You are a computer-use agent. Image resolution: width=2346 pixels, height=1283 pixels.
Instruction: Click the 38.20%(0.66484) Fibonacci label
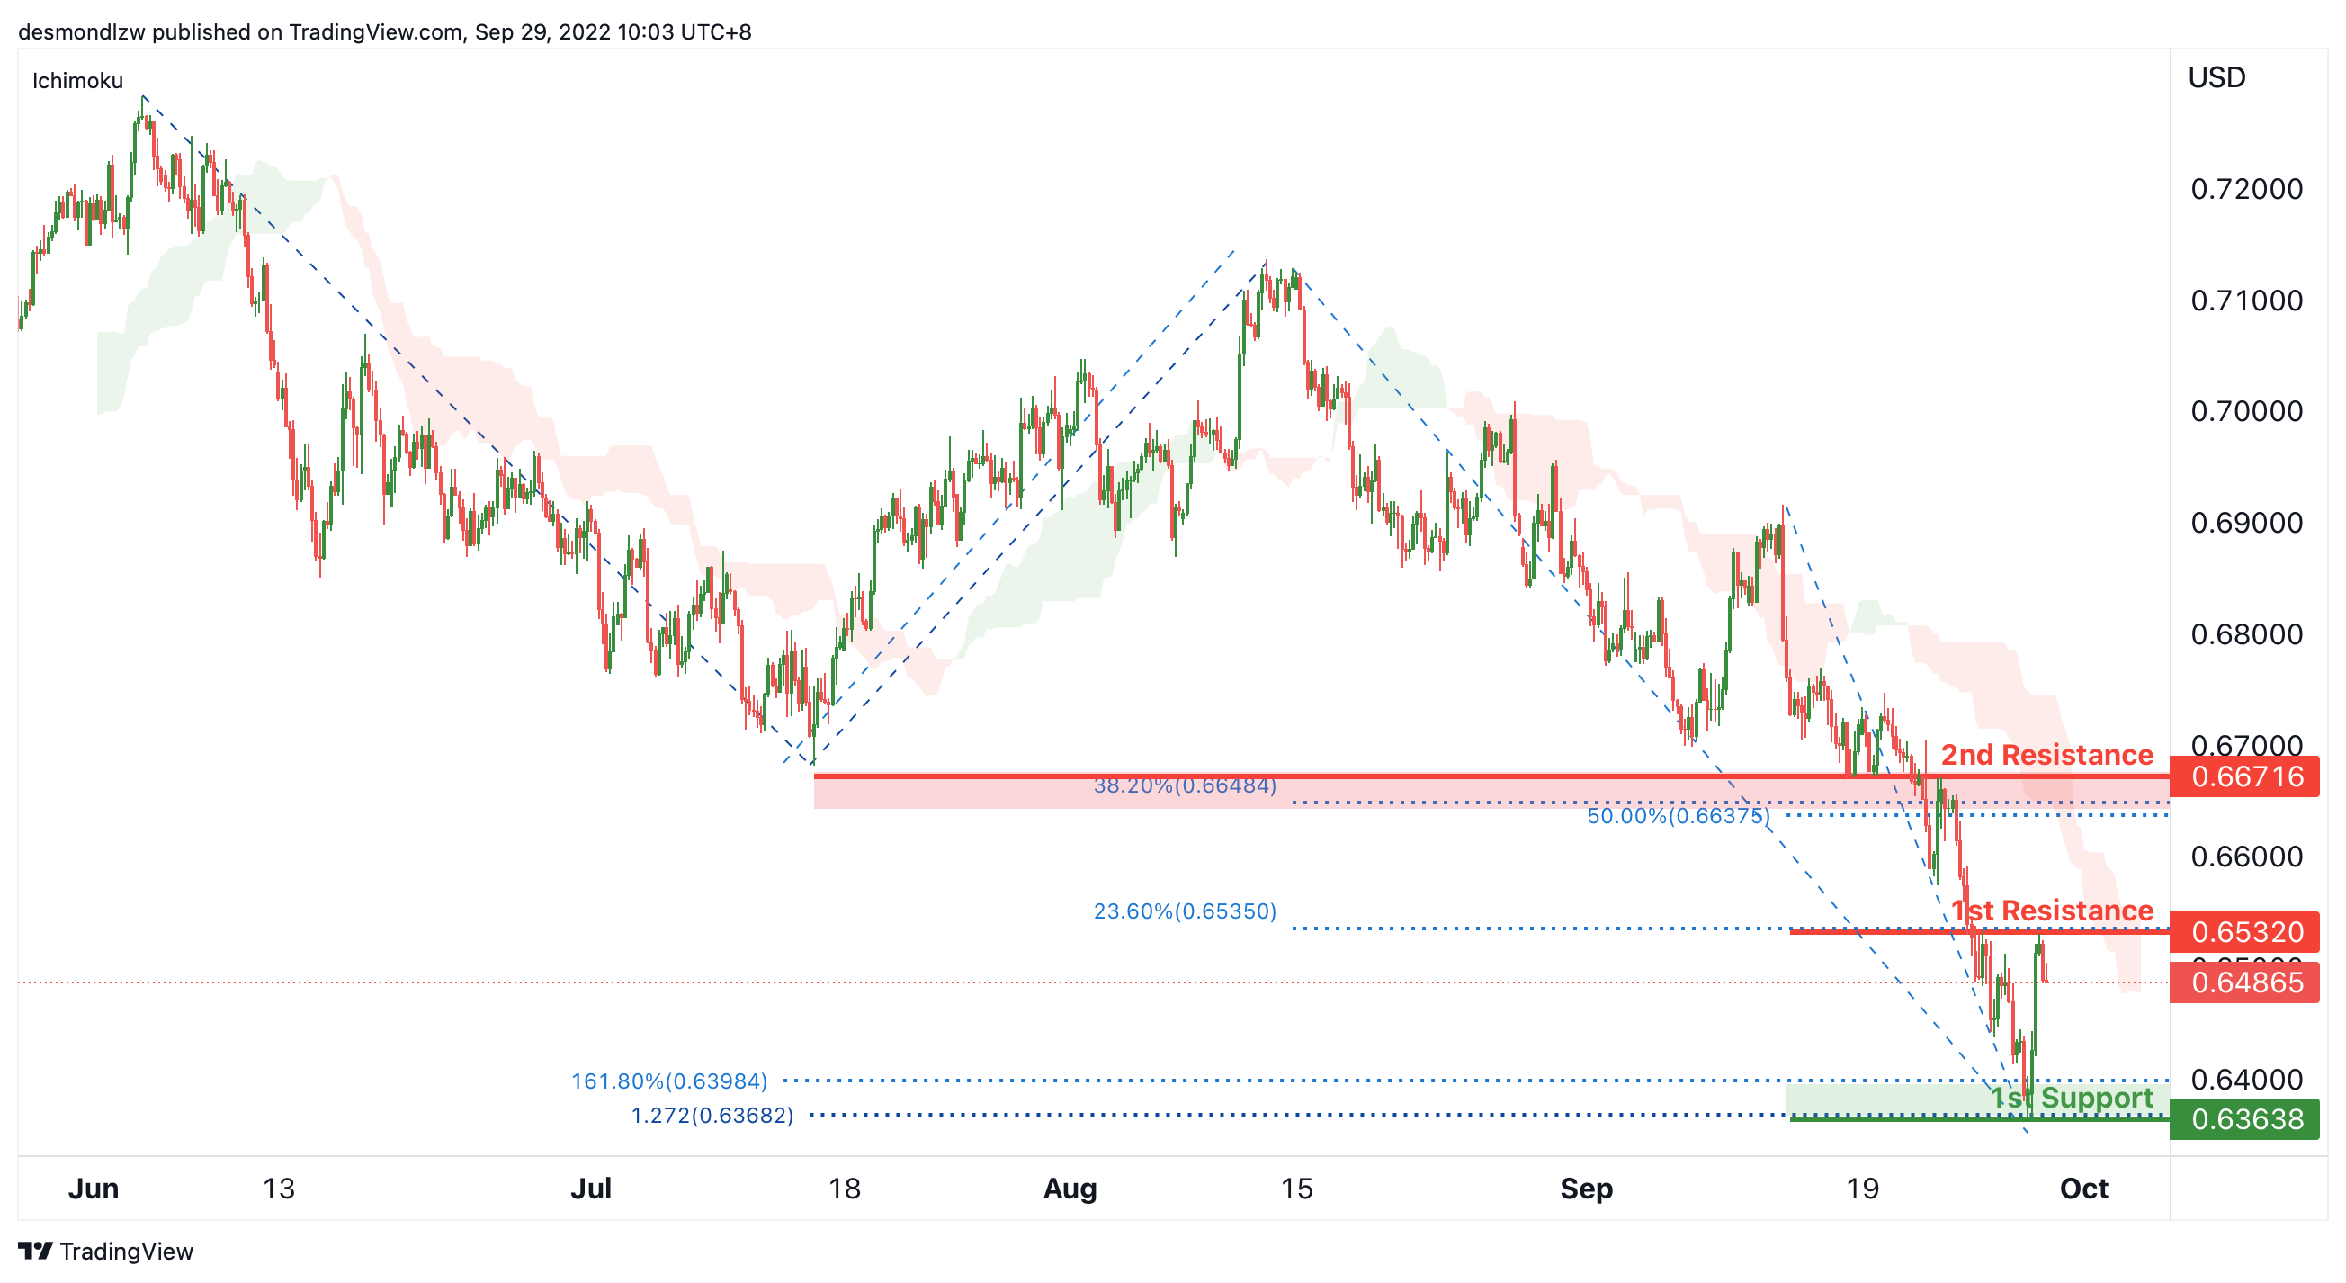pyautogui.click(x=1184, y=785)
